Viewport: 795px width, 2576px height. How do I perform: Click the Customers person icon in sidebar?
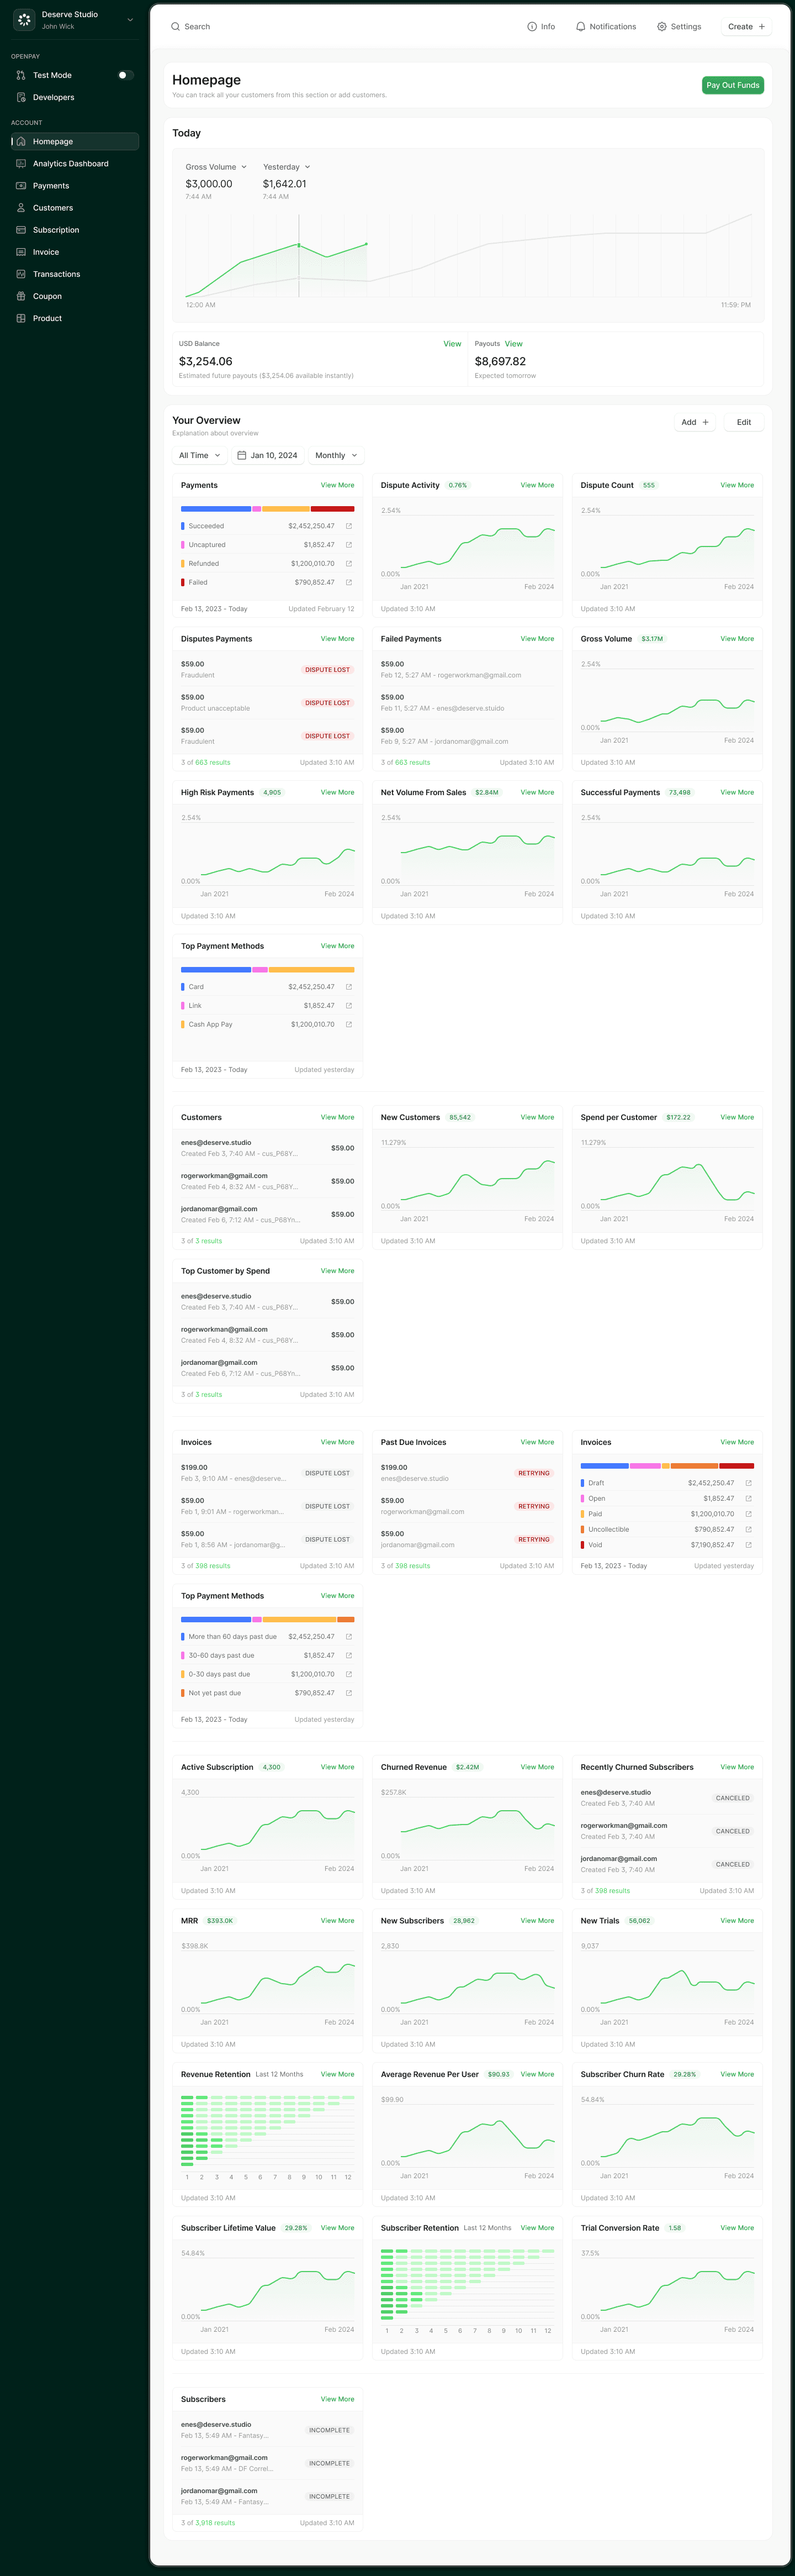click(21, 207)
